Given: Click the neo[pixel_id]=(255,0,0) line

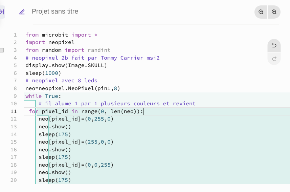Looking at the screenshot, I should pyautogui.click(x=76, y=142).
